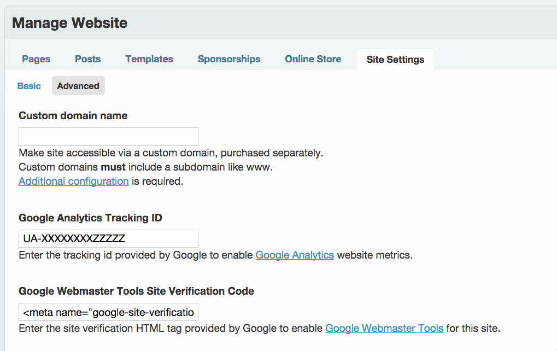Screen dimensions: 557x351
Task: Click the Google Analytics Tracking ID label
Action: click(90, 218)
